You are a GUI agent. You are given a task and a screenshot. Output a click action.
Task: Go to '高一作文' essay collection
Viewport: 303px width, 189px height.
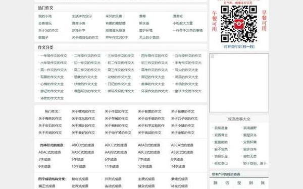(x=54, y=70)
